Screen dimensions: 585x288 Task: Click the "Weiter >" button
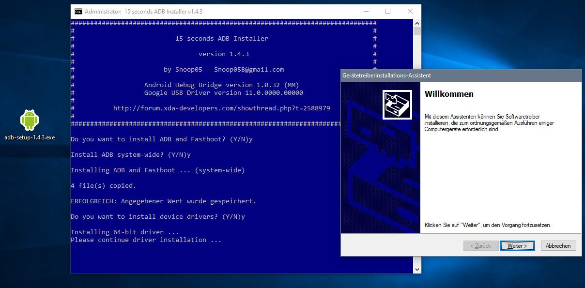pos(517,245)
